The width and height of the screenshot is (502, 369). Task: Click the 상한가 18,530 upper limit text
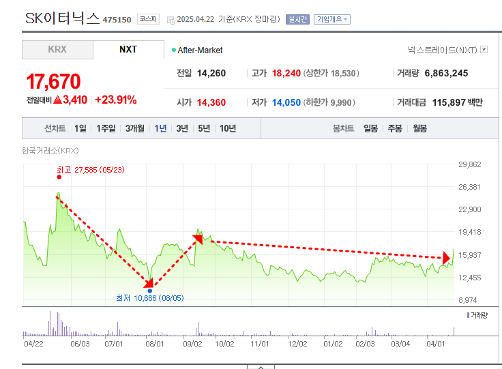tap(331, 73)
